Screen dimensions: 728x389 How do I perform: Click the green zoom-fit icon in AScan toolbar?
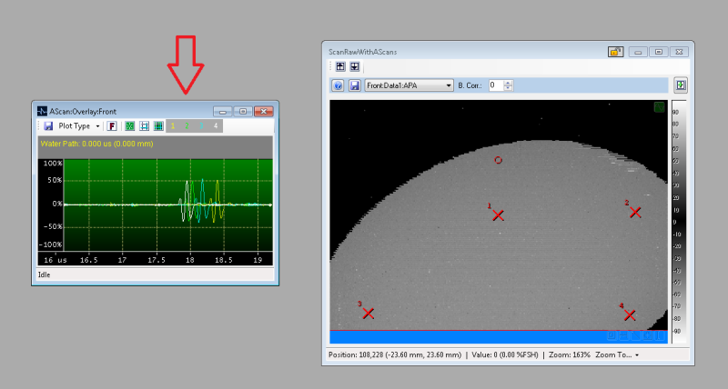(x=130, y=125)
